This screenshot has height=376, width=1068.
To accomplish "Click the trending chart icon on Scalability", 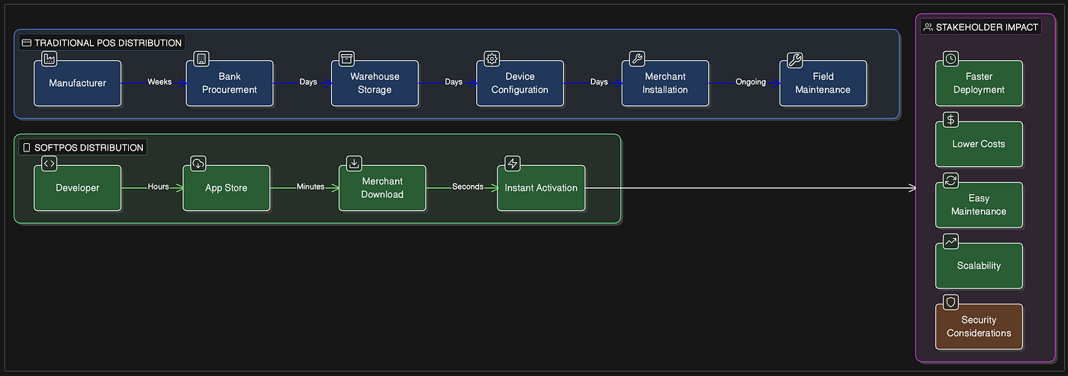I will point(951,241).
